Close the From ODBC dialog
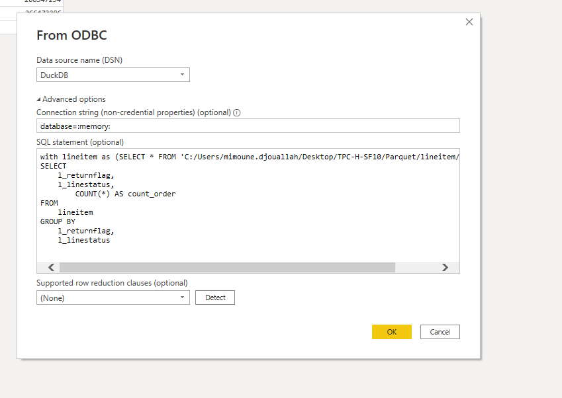562x398 pixels. (x=469, y=22)
